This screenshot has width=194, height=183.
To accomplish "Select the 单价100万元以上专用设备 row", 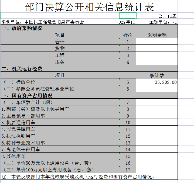I will tap(60, 170).
